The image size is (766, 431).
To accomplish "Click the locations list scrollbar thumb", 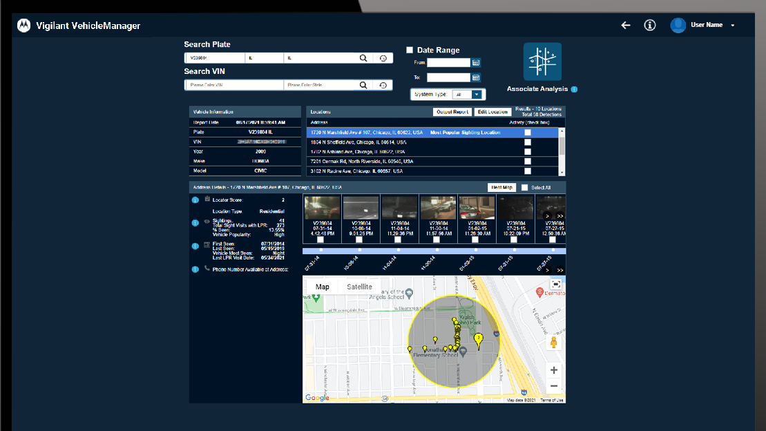I will (x=562, y=145).
